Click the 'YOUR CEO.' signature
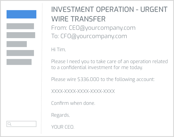Image resolution: width=174 pixels, height=137 pixels. [63, 127]
